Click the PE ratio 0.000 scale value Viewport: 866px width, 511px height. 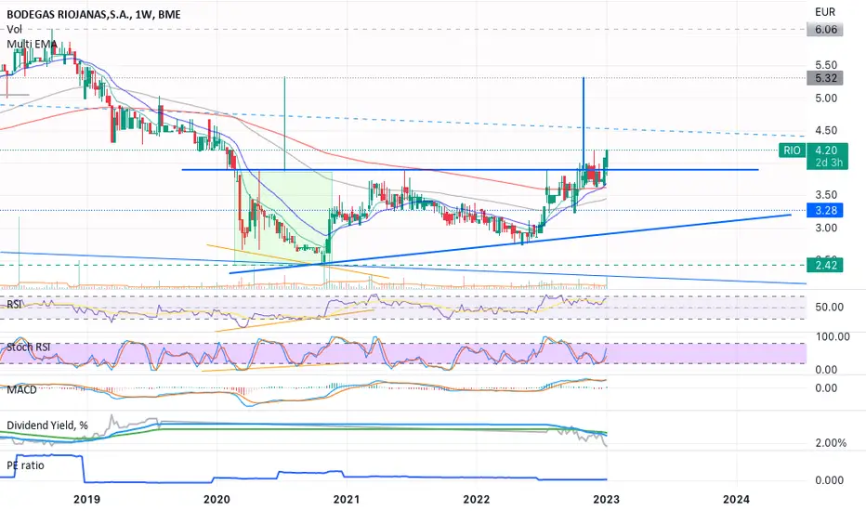pos(829,480)
